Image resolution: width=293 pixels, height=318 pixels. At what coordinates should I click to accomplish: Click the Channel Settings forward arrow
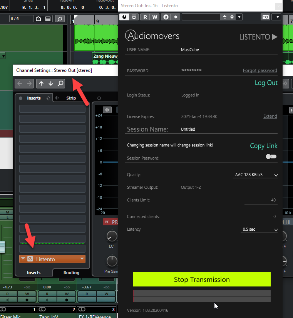click(x=29, y=83)
